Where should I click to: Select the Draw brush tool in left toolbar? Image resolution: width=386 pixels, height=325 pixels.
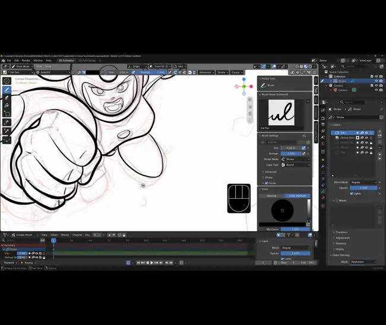point(7,90)
